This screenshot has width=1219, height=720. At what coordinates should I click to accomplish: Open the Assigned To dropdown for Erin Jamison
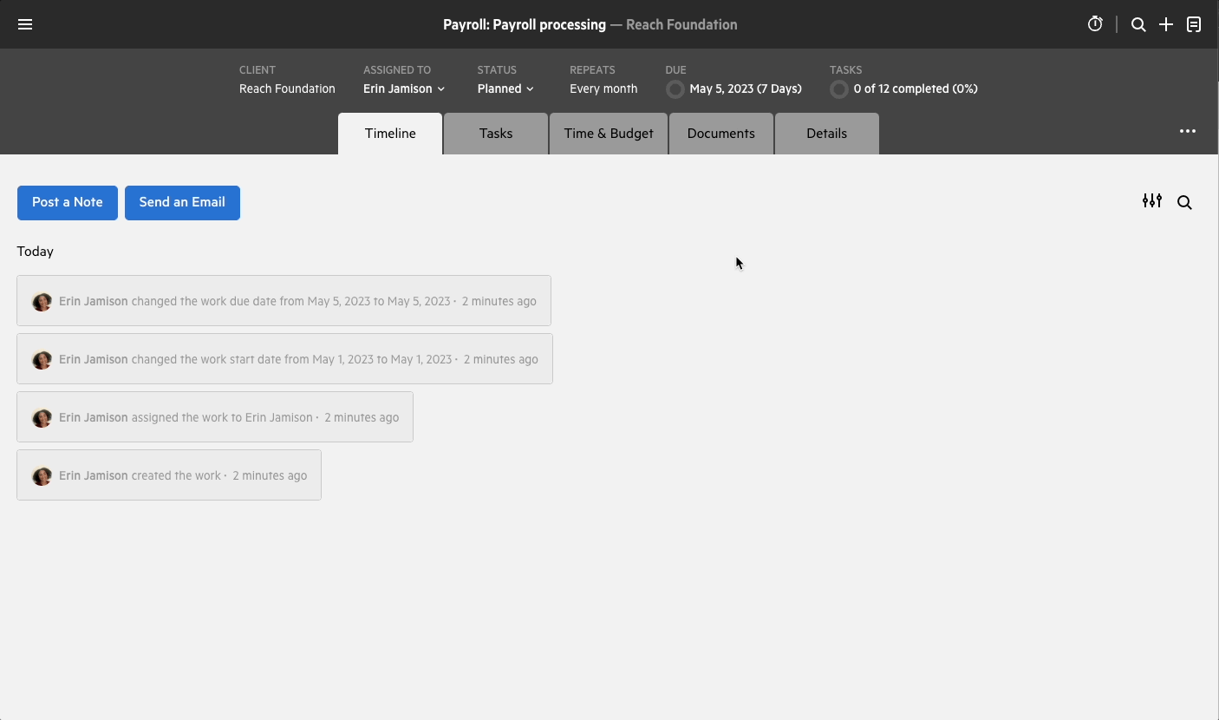coord(403,88)
